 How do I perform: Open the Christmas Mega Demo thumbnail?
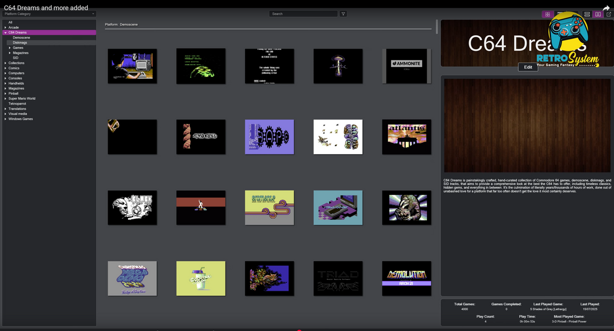(132, 279)
